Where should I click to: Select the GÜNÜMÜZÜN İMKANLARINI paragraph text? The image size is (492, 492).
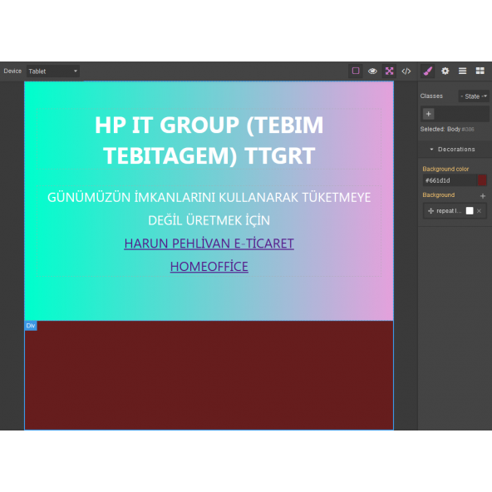209,209
